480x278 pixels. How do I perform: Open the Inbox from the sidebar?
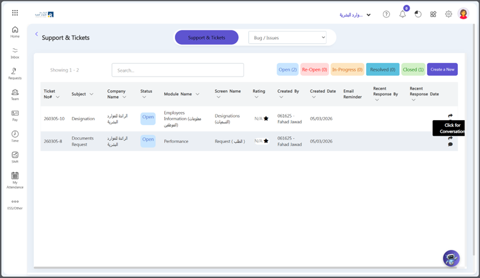point(15,53)
